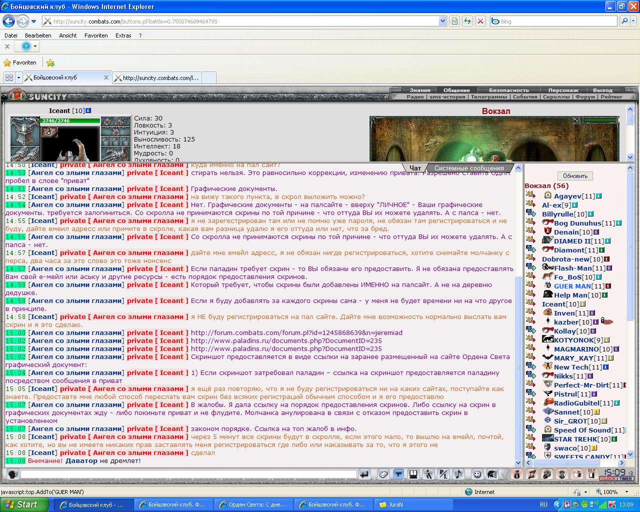This screenshot has height=512, width=640.
Task: Click the running man icon in chat toolbar
Action: (x=428, y=474)
